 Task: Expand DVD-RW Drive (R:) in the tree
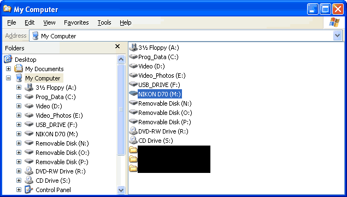pos(19,171)
